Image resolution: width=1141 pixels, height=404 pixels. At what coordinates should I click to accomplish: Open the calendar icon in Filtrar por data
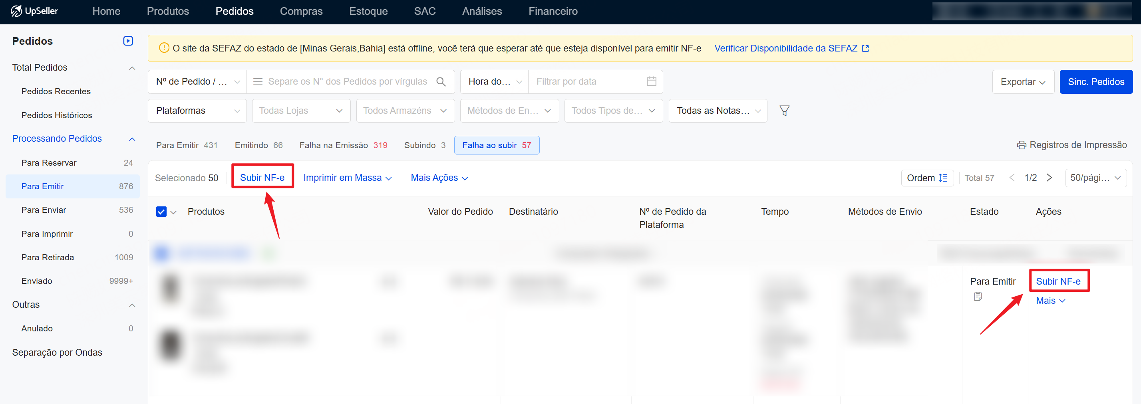tap(651, 81)
